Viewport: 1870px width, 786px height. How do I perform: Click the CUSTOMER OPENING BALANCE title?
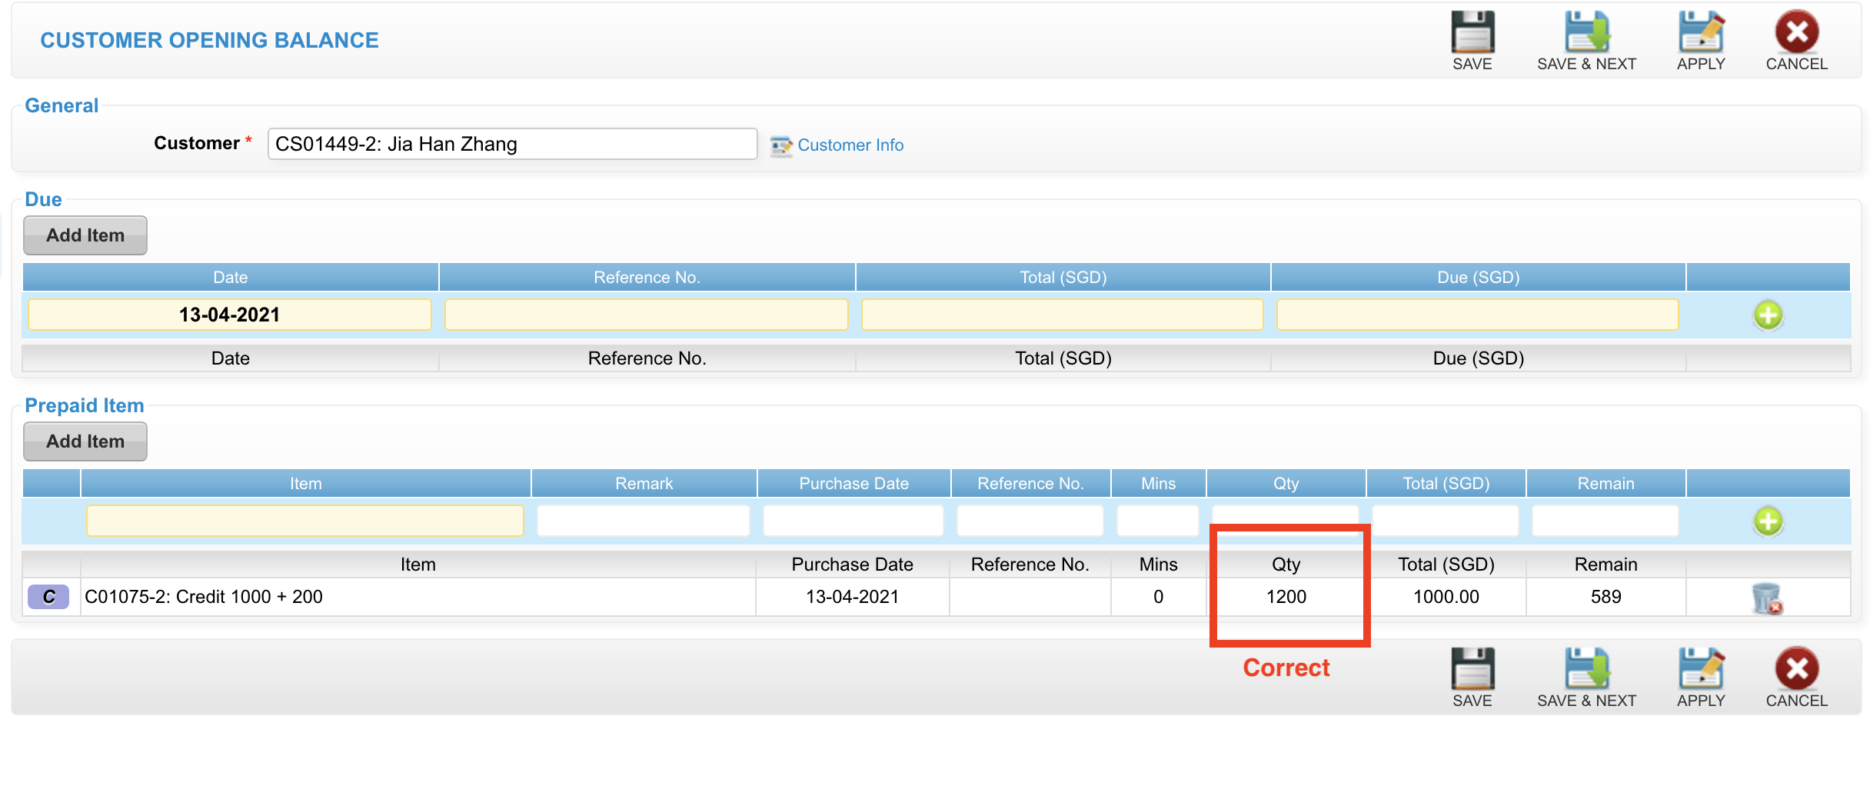(x=209, y=40)
